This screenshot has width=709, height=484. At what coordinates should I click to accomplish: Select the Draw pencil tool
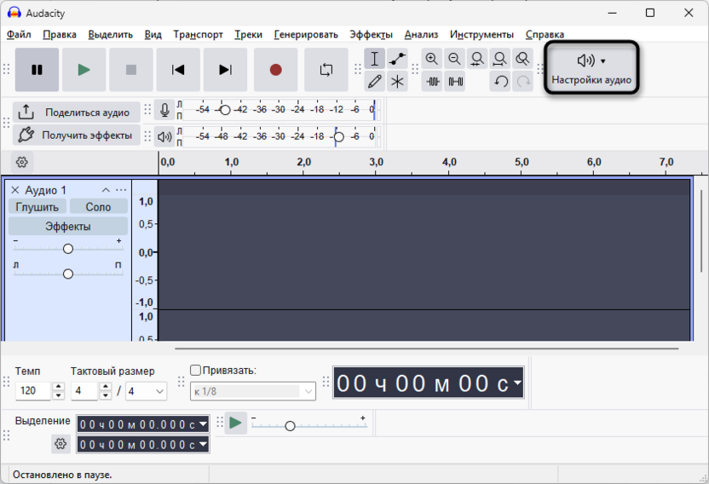point(374,82)
